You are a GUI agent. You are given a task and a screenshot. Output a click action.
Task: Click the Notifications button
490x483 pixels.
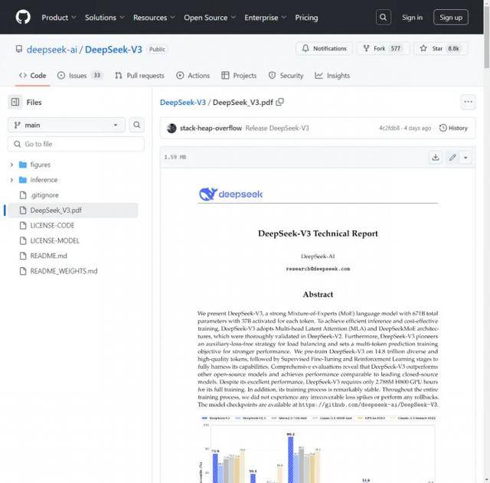coord(324,48)
